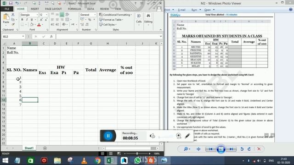Switch to Page Break Preview in status bar
The image size is (294, 165).
(x=119, y=154)
